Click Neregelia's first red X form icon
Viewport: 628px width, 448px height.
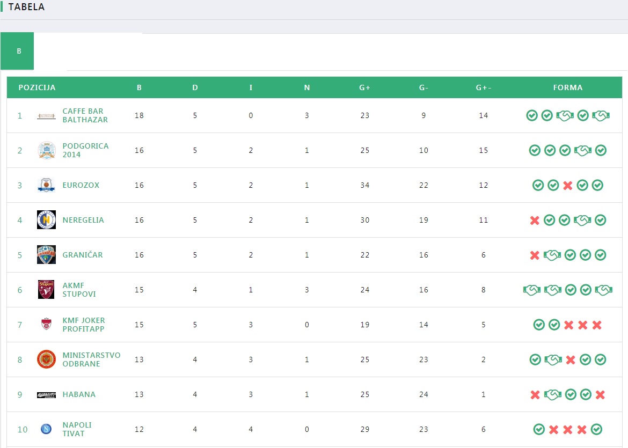tap(535, 220)
